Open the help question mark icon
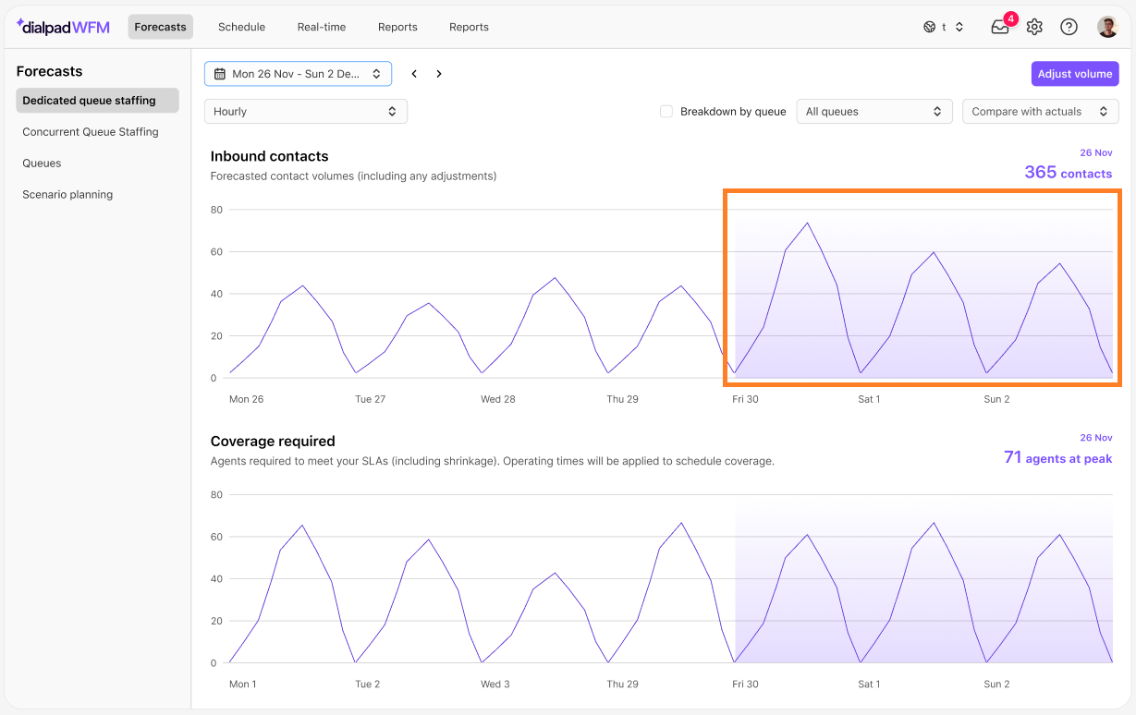 [x=1069, y=27]
